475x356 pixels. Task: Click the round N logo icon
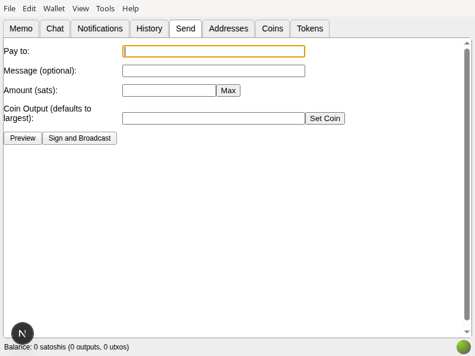point(23,333)
